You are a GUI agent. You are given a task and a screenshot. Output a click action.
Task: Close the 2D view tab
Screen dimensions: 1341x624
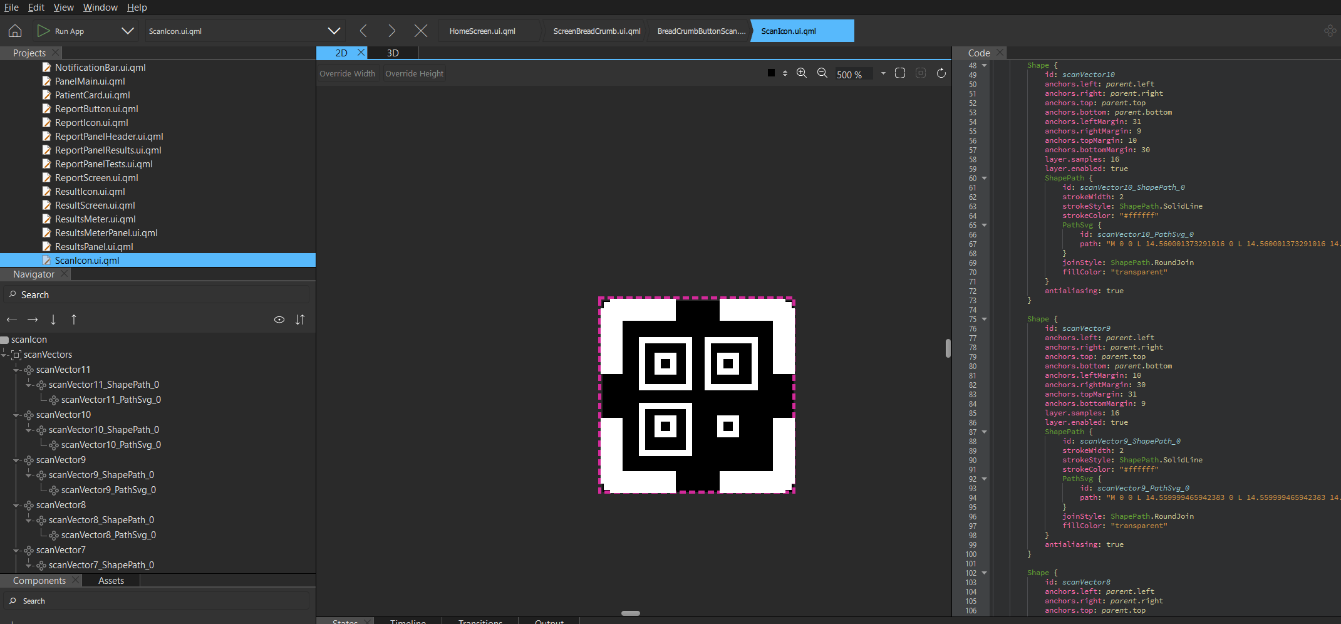click(361, 53)
